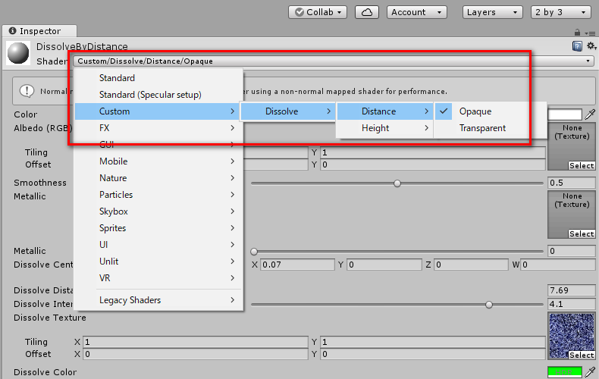The image size is (599, 379).
Task: Pick color with Dissolve Color eyedropper icon
Action: [x=590, y=371]
